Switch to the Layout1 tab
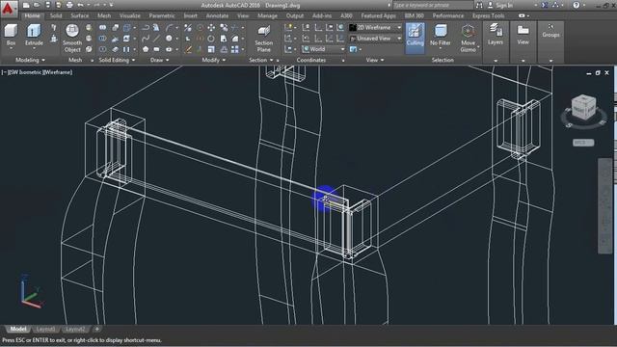Viewport: 617px width, 347px height. [x=45, y=329]
